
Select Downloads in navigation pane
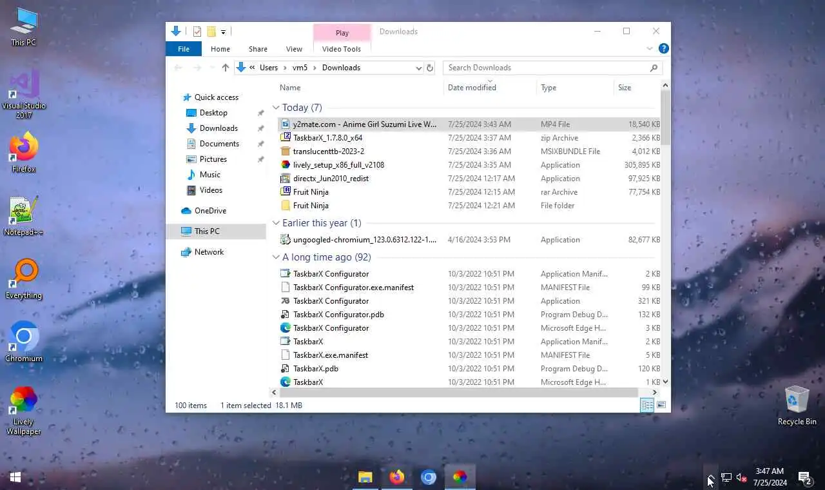coord(218,128)
